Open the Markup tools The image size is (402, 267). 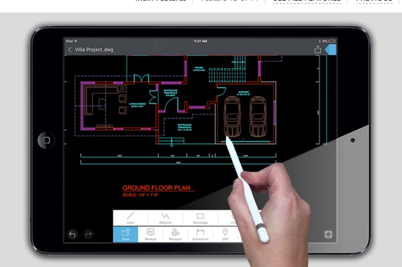pos(150,234)
